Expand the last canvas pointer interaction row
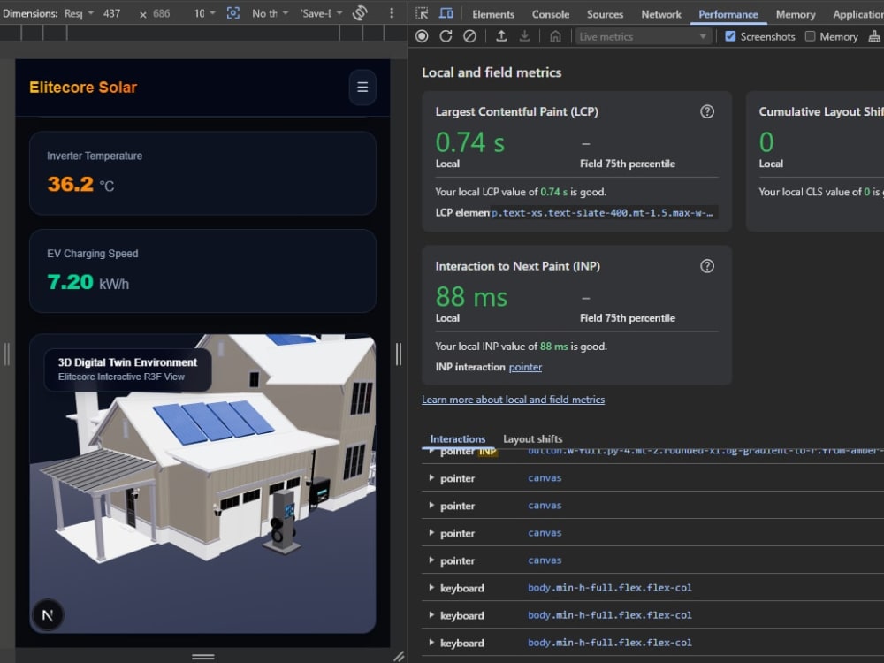Image resolution: width=884 pixels, height=663 pixels. pyautogui.click(x=431, y=560)
